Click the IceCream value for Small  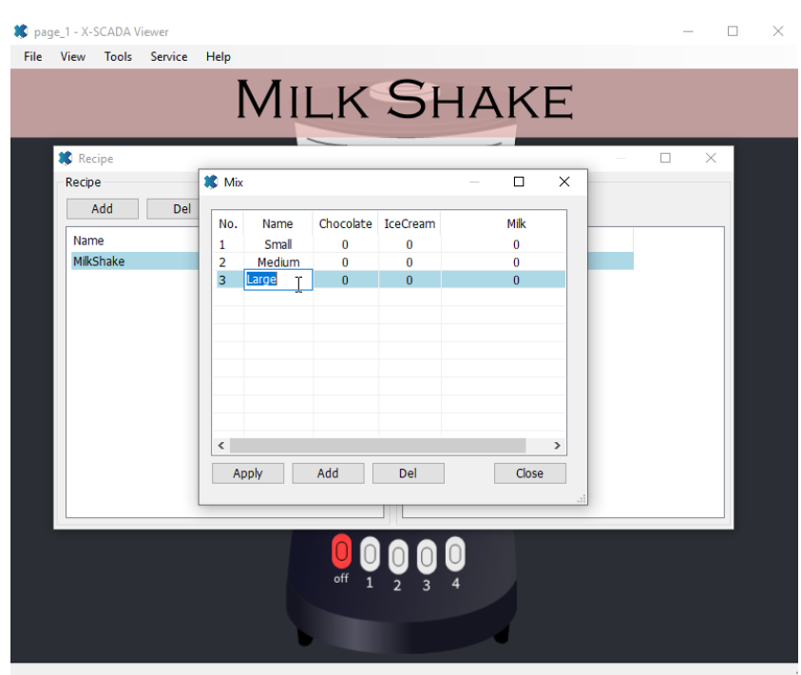coord(410,244)
